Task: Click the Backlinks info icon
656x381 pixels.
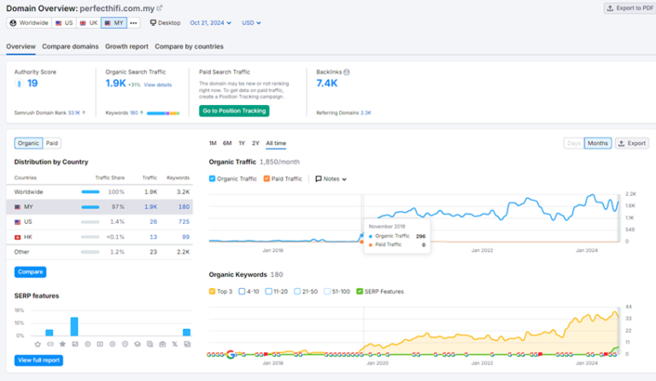Action: click(347, 72)
